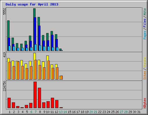Click the red KBytes bar for day 11
The image size is (148, 115).
tap(52, 103)
